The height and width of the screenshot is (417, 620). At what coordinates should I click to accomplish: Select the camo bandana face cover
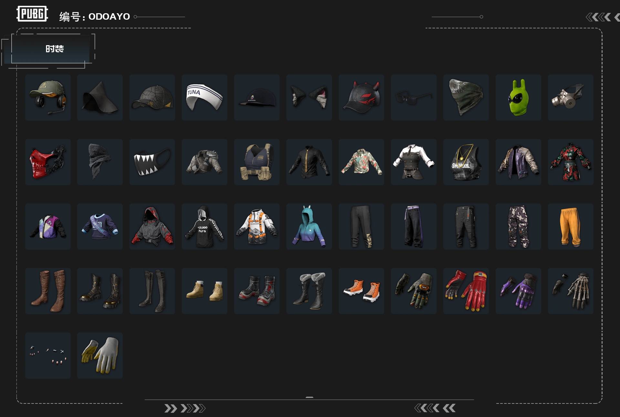[x=466, y=97]
